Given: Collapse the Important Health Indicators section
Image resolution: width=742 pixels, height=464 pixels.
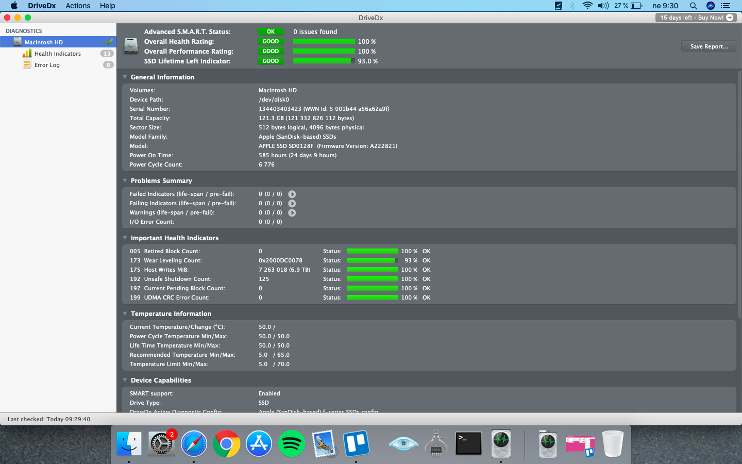Looking at the screenshot, I should pyautogui.click(x=125, y=238).
